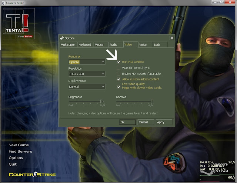Uncheck Allow custom addon content
Viewport: 237px width, 183px height.
pyautogui.click(x=118, y=79)
